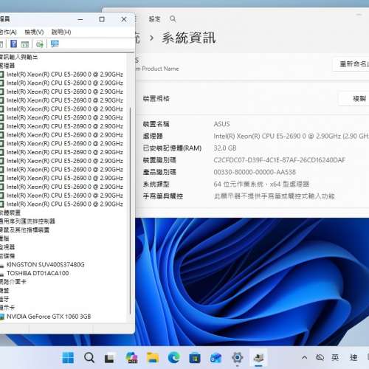
Task: Show hidden tray icons chevron
Action: point(304,357)
